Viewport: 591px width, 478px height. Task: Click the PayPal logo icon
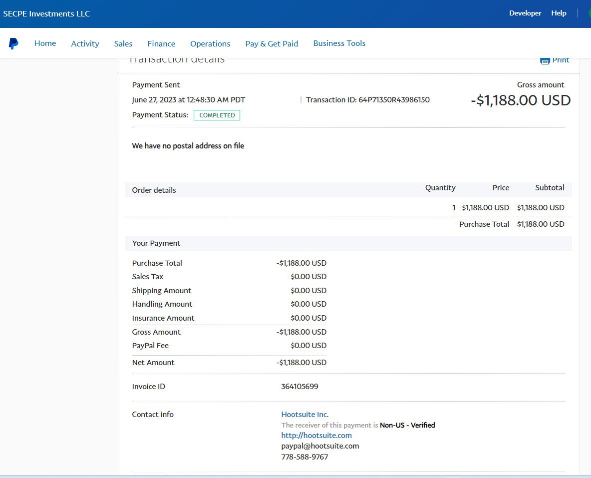coord(13,44)
